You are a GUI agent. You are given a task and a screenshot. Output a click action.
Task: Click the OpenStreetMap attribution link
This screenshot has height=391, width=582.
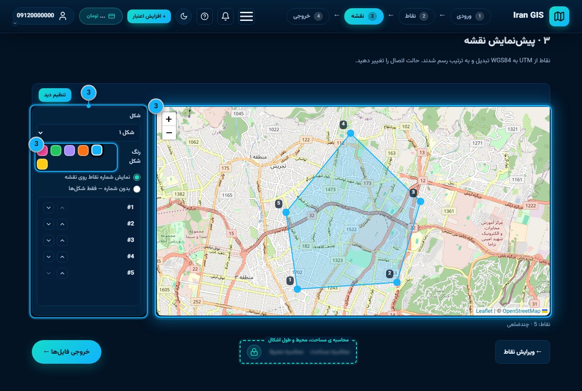521,311
